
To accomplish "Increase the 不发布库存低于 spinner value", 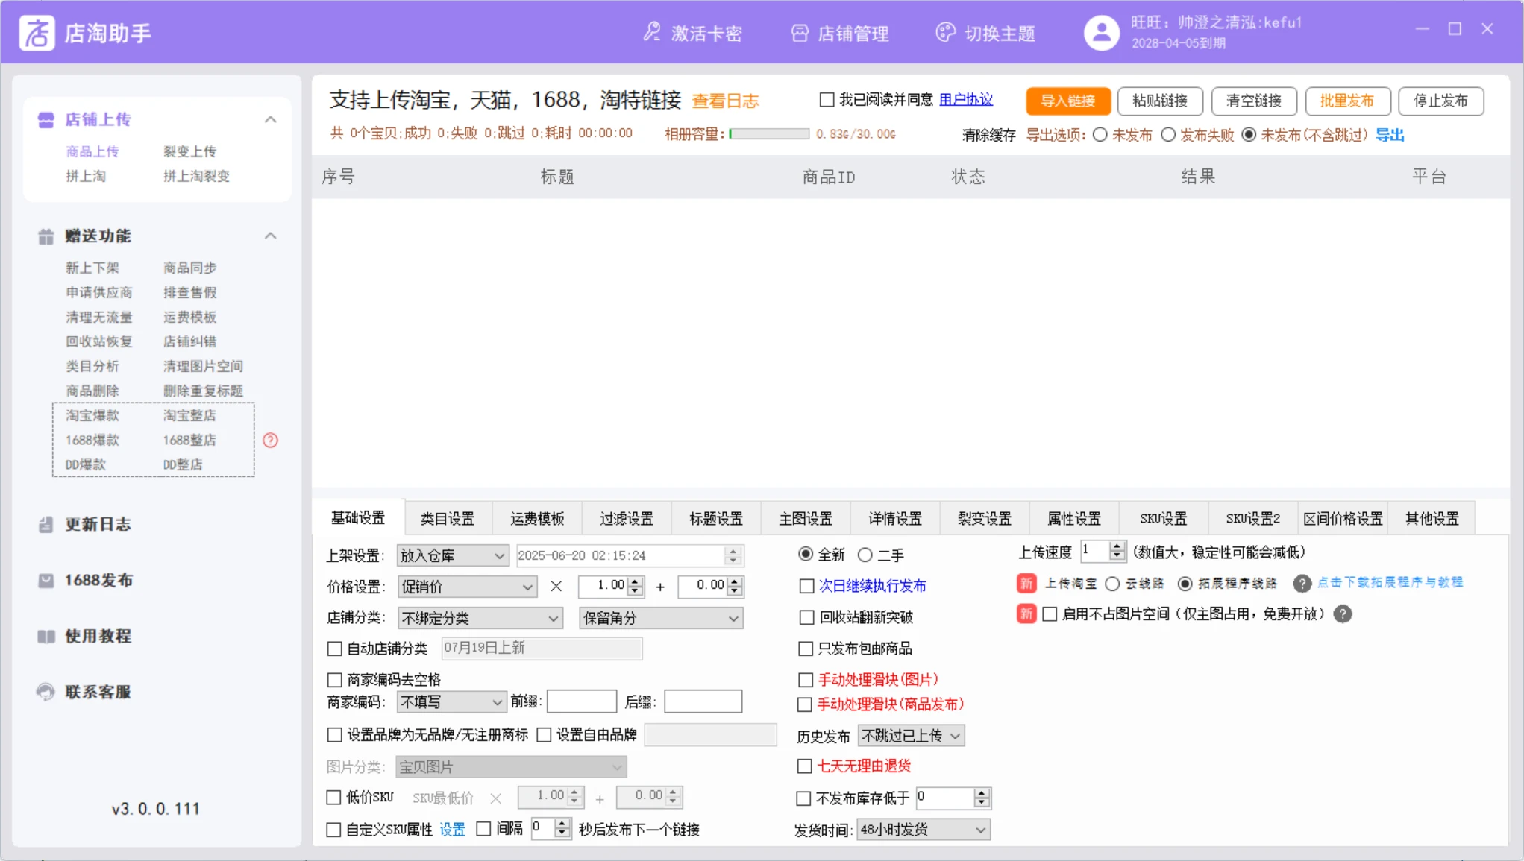I will 982,794.
